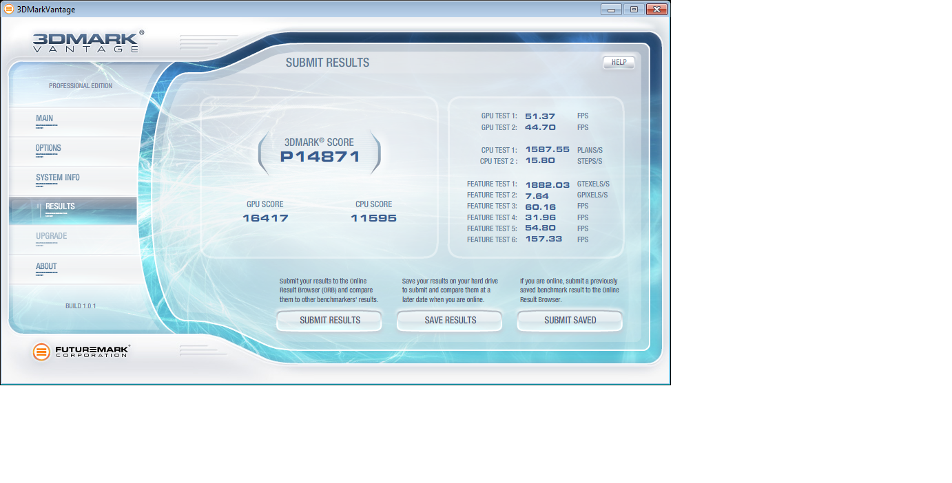Click the Submit Saved button
Screen dimensions: 952x483
pyautogui.click(x=570, y=321)
